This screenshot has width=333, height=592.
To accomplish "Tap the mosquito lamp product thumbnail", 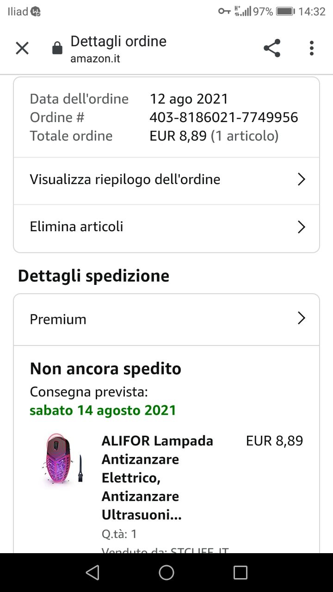I will click(x=61, y=459).
